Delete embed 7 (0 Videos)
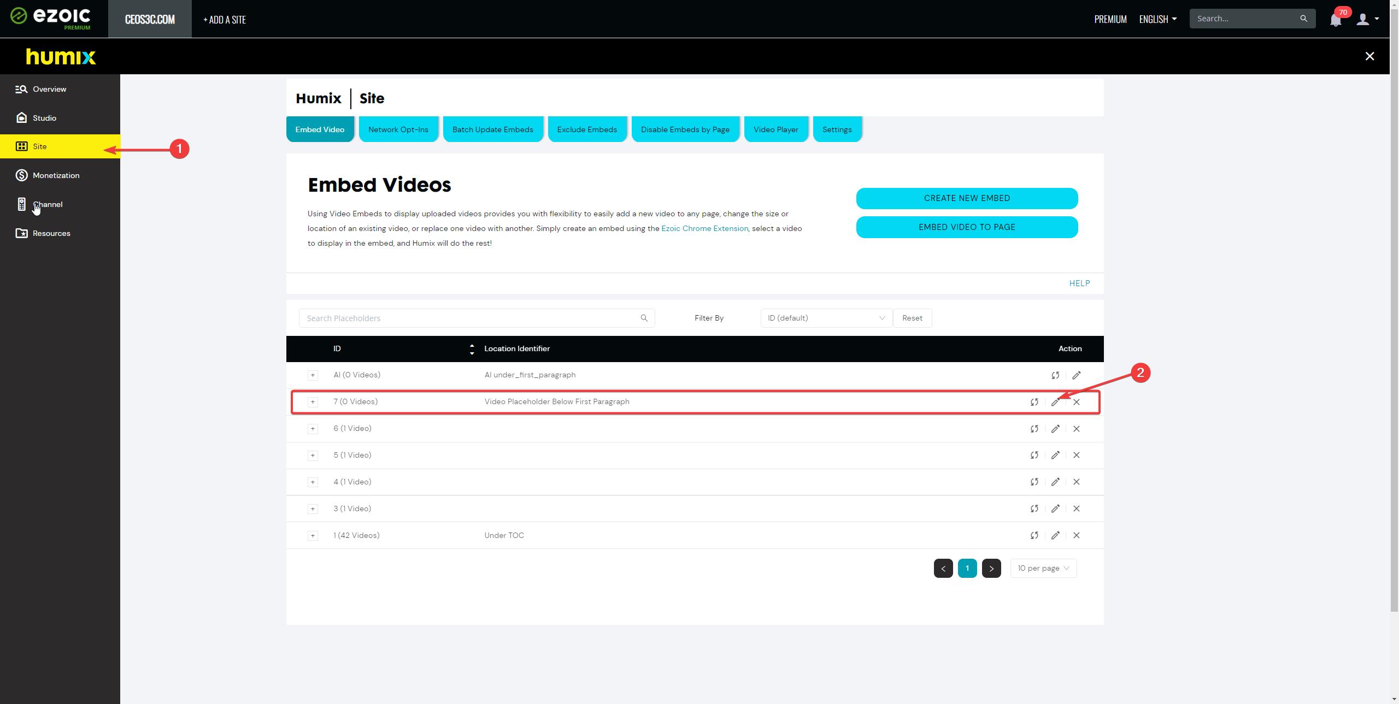Screen dimensions: 1399x704 [x=1076, y=402]
